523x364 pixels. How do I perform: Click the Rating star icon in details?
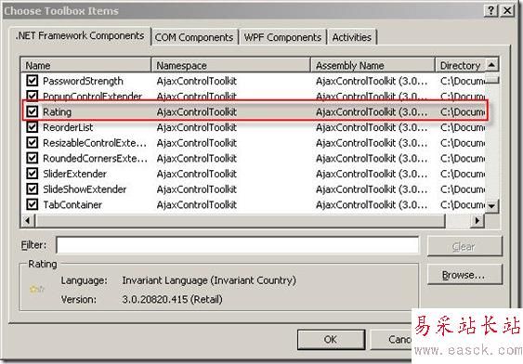pyautogui.click(x=36, y=289)
